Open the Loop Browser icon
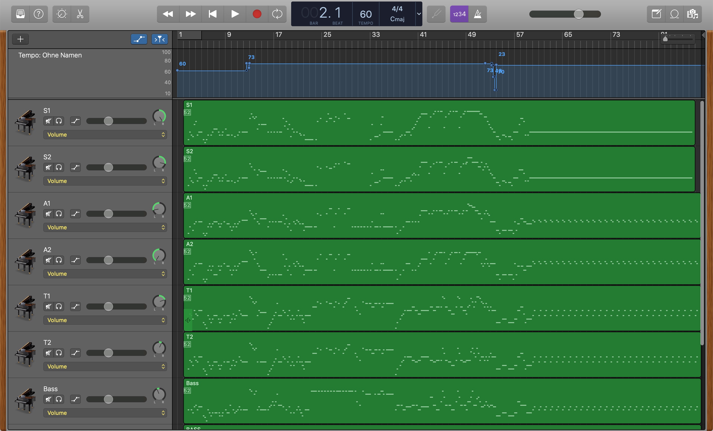 point(674,14)
